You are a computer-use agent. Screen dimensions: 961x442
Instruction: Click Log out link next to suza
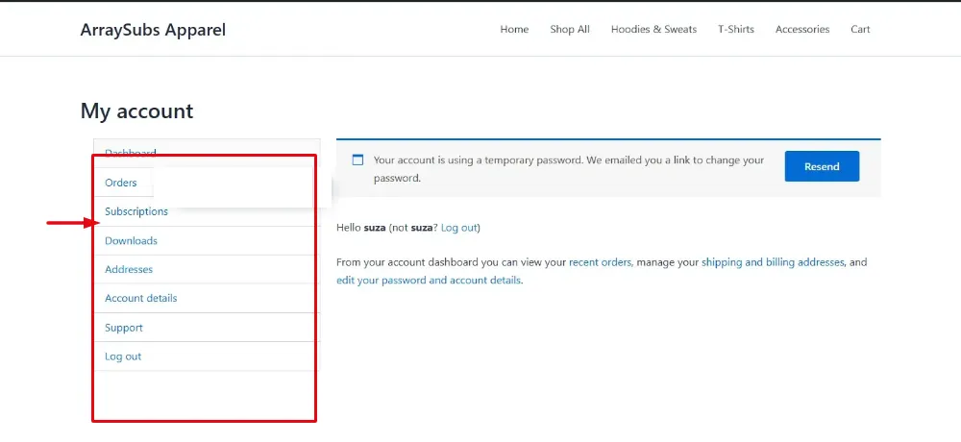[x=458, y=228]
